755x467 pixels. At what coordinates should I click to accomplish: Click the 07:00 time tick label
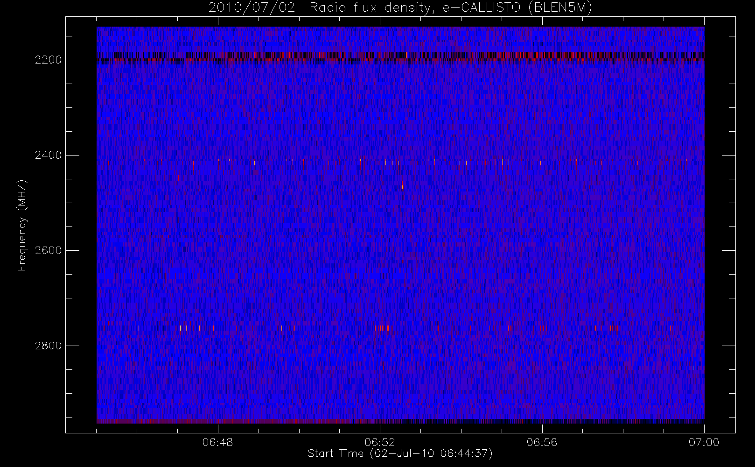[x=704, y=442]
